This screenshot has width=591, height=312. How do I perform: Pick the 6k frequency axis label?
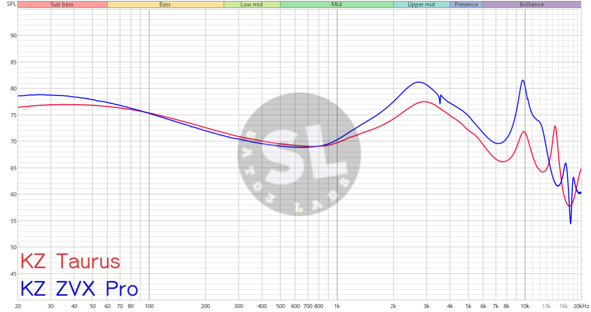coord(483,306)
